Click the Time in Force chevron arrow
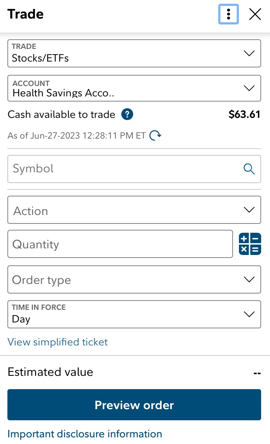The height and width of the screenshot is (444, 270). pyautogui.click(x=250, y=314)
